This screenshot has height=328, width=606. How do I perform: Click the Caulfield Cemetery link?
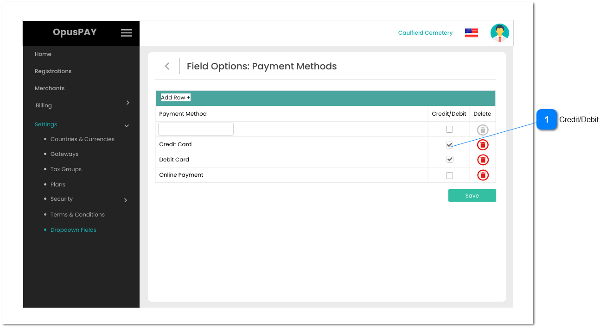[x=425, y=32]
